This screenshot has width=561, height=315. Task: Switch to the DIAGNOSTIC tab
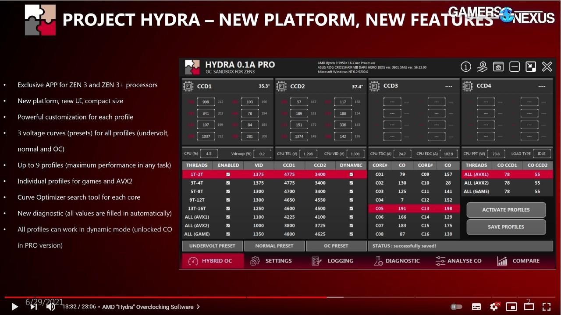[397, 261]
